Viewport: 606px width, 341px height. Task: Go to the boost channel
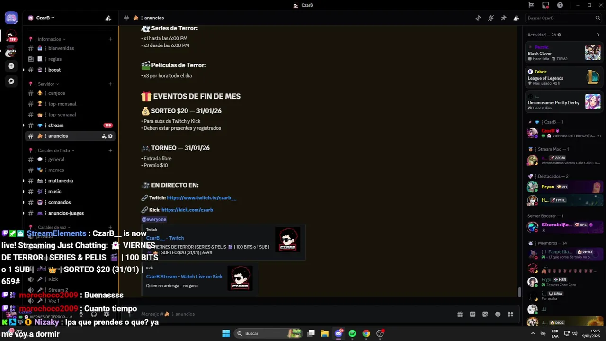70,70
